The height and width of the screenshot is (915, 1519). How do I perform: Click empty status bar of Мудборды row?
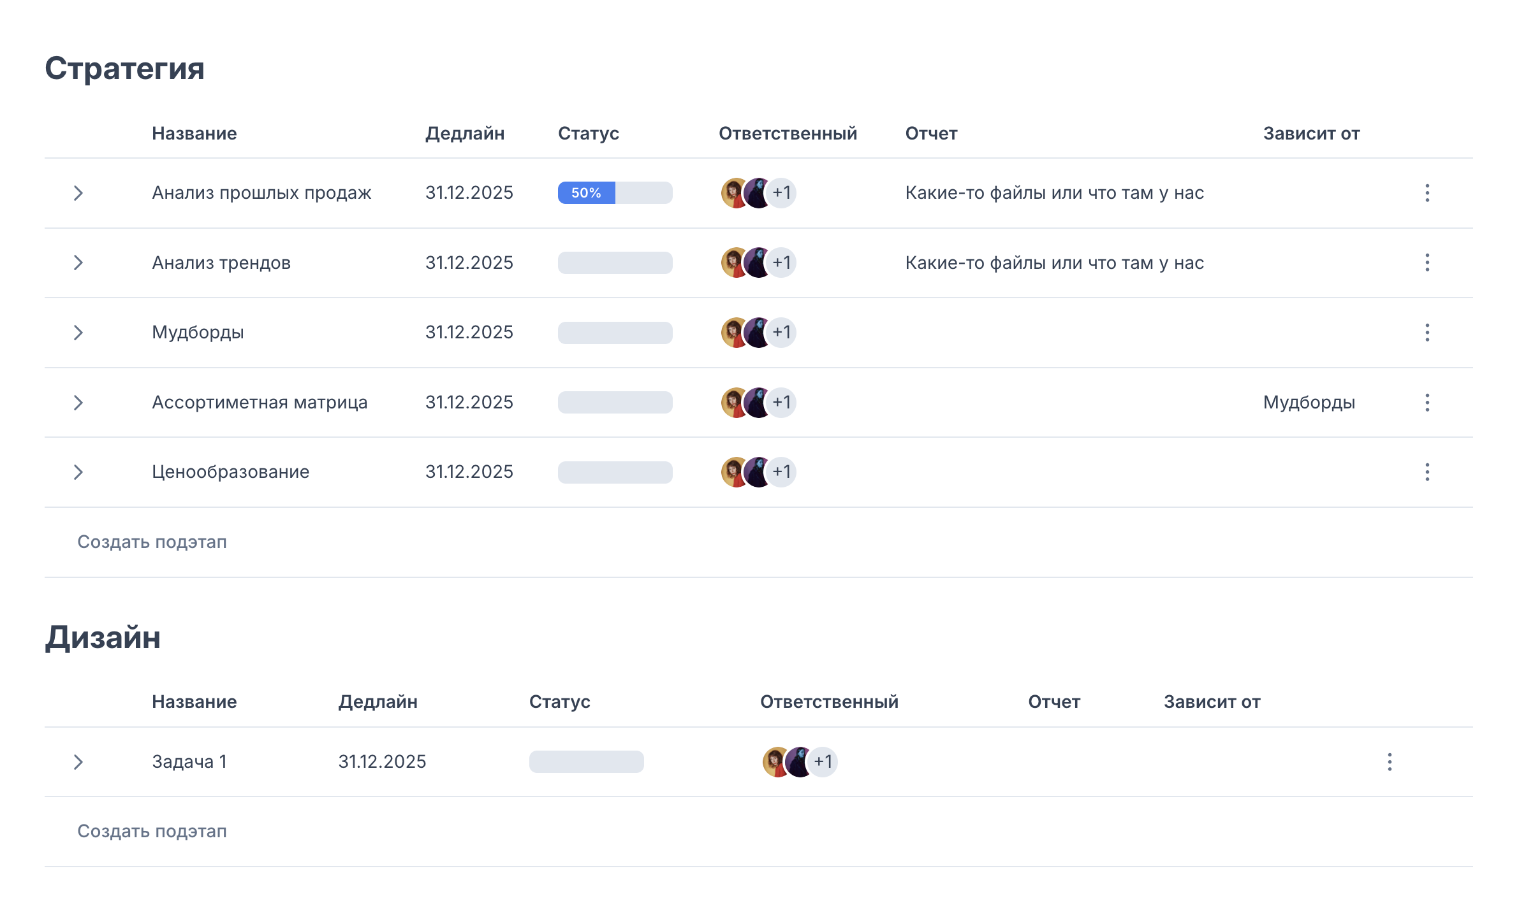(615, 333)
